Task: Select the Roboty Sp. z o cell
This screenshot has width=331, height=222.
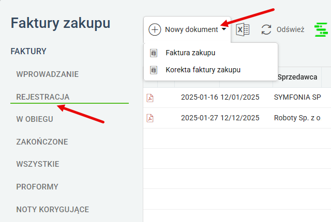Action: (x=297, y=118)
